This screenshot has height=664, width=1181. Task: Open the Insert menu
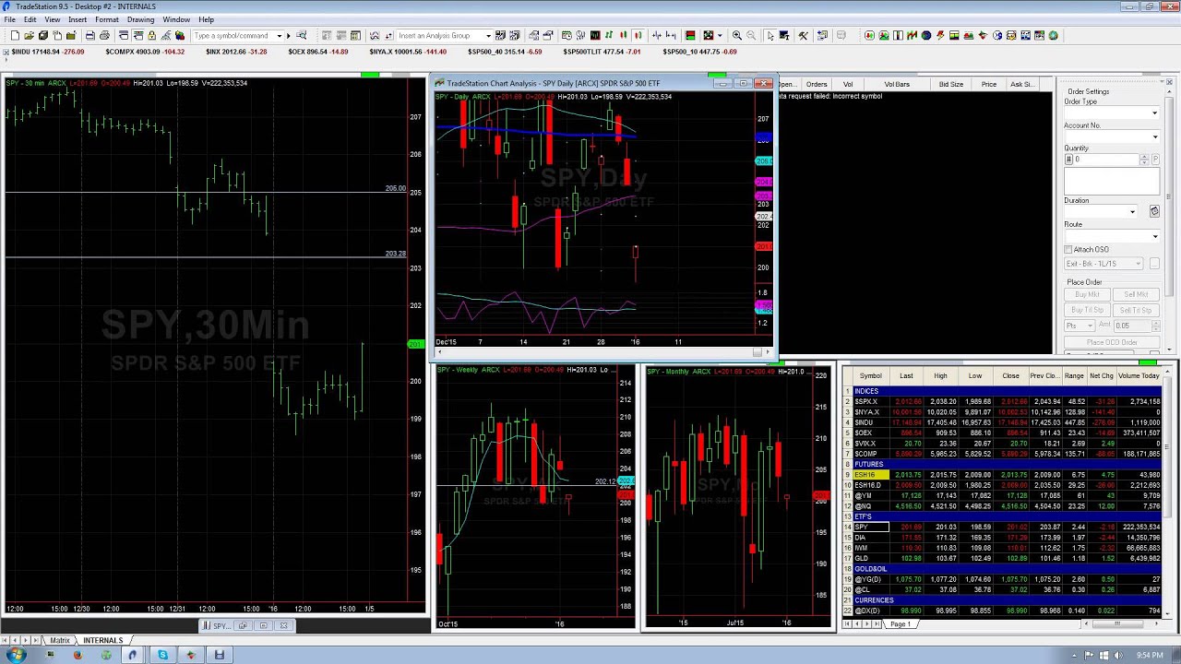click(x=78, y=19)
